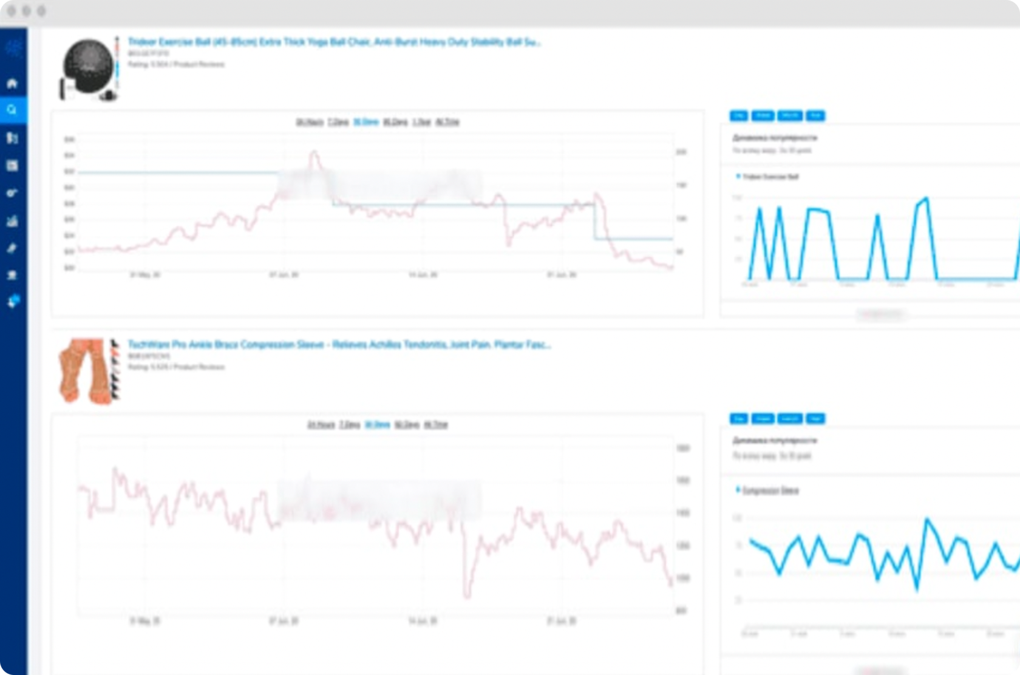The width and height of the screenshot is (1020, 675).
Task: Click first blue button above exercise ball trend
Action: [x=738, y=115]
